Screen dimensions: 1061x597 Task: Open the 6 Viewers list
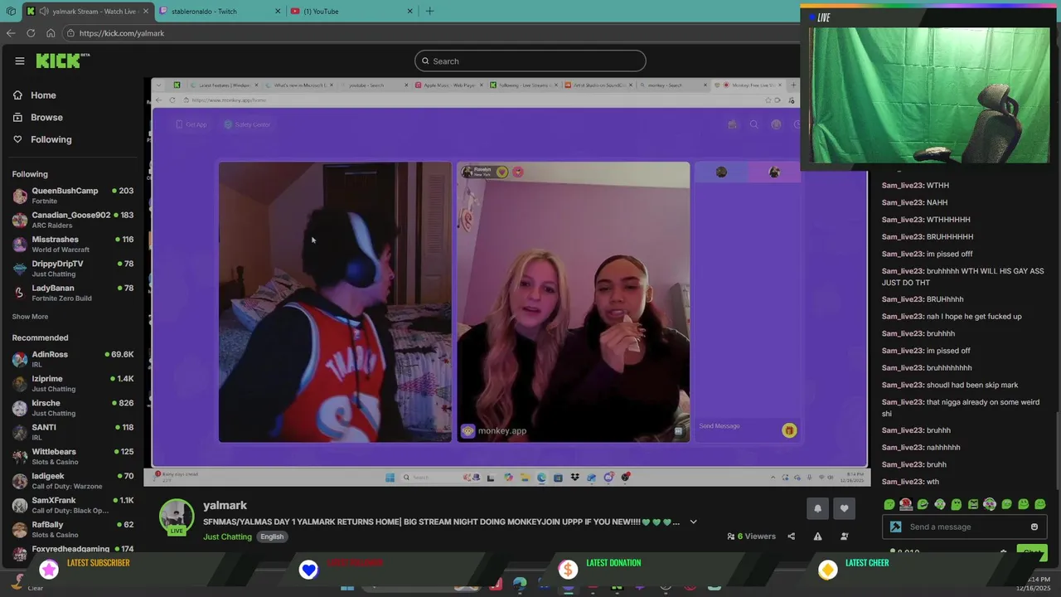(x=751, y=536)
